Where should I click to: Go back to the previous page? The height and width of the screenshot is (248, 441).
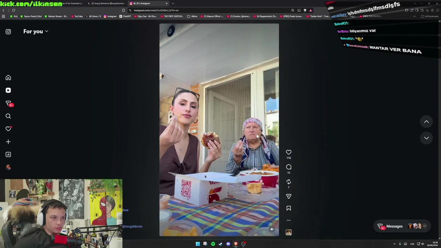pyautogui.click(x=3, y=10)
